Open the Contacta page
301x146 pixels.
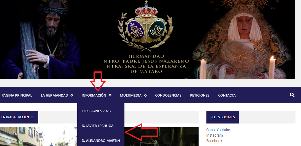[227, 95]
